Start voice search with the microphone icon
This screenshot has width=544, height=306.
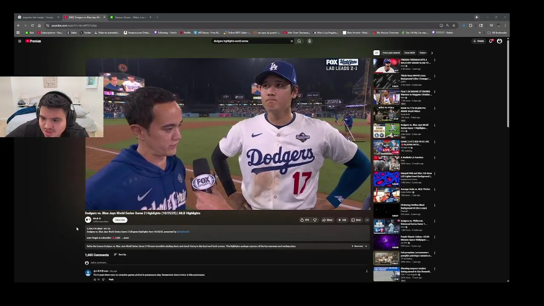coord(309,41)
